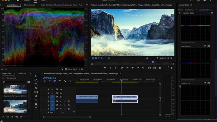Toggle Linked Selection in timeline

(x=55, y=81)
